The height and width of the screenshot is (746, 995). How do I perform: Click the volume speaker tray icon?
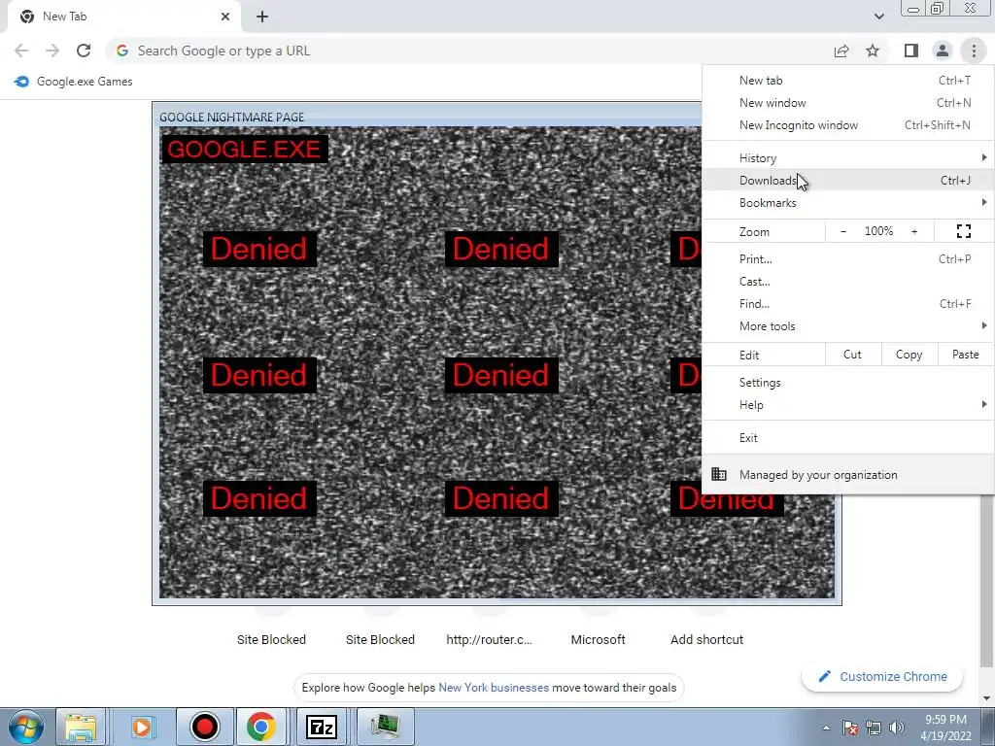pos(897,728)
